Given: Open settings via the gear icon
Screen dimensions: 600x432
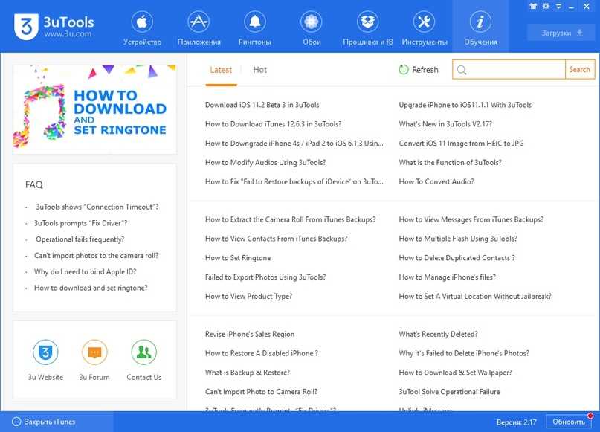Looking at the screenshot, I should click(546, 6).
